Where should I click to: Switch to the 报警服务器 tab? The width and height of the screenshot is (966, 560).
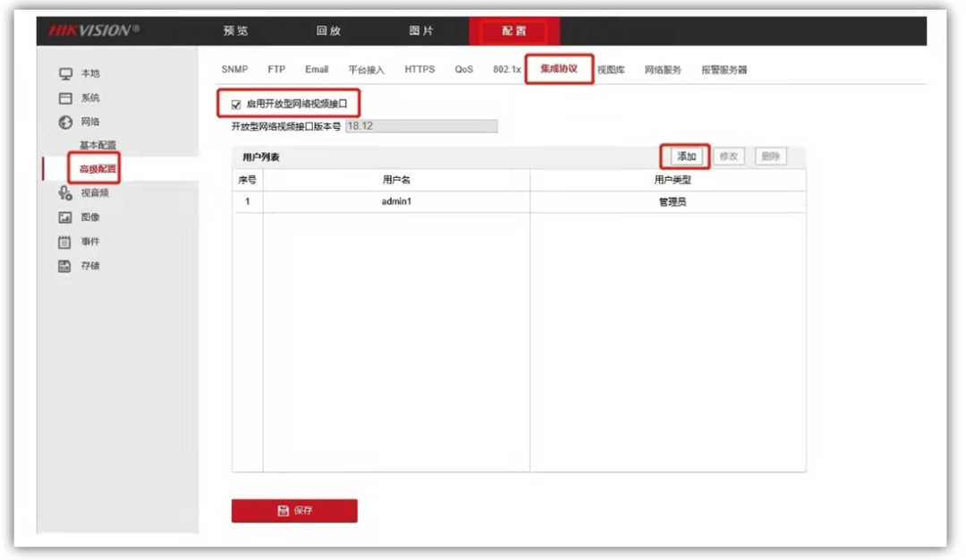[724, 70]
